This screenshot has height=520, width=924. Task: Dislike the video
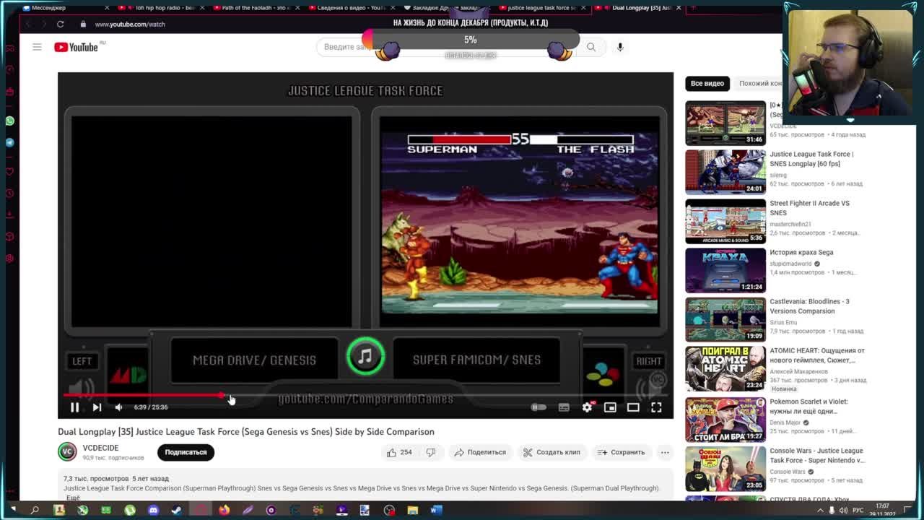tap(431, 452)
